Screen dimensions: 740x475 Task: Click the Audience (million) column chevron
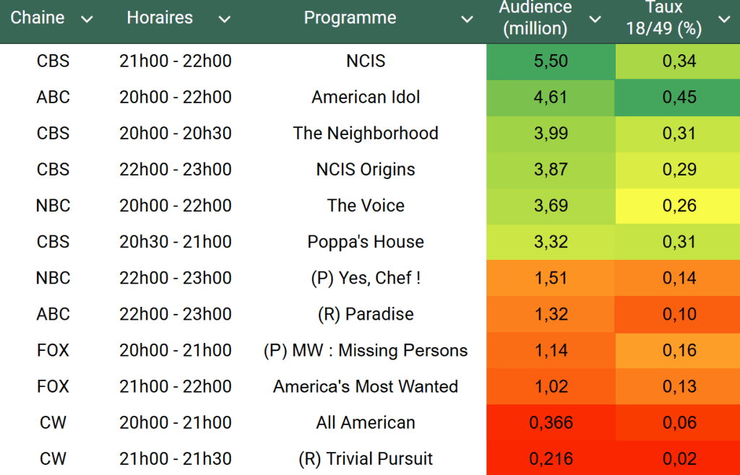(595, 19)
